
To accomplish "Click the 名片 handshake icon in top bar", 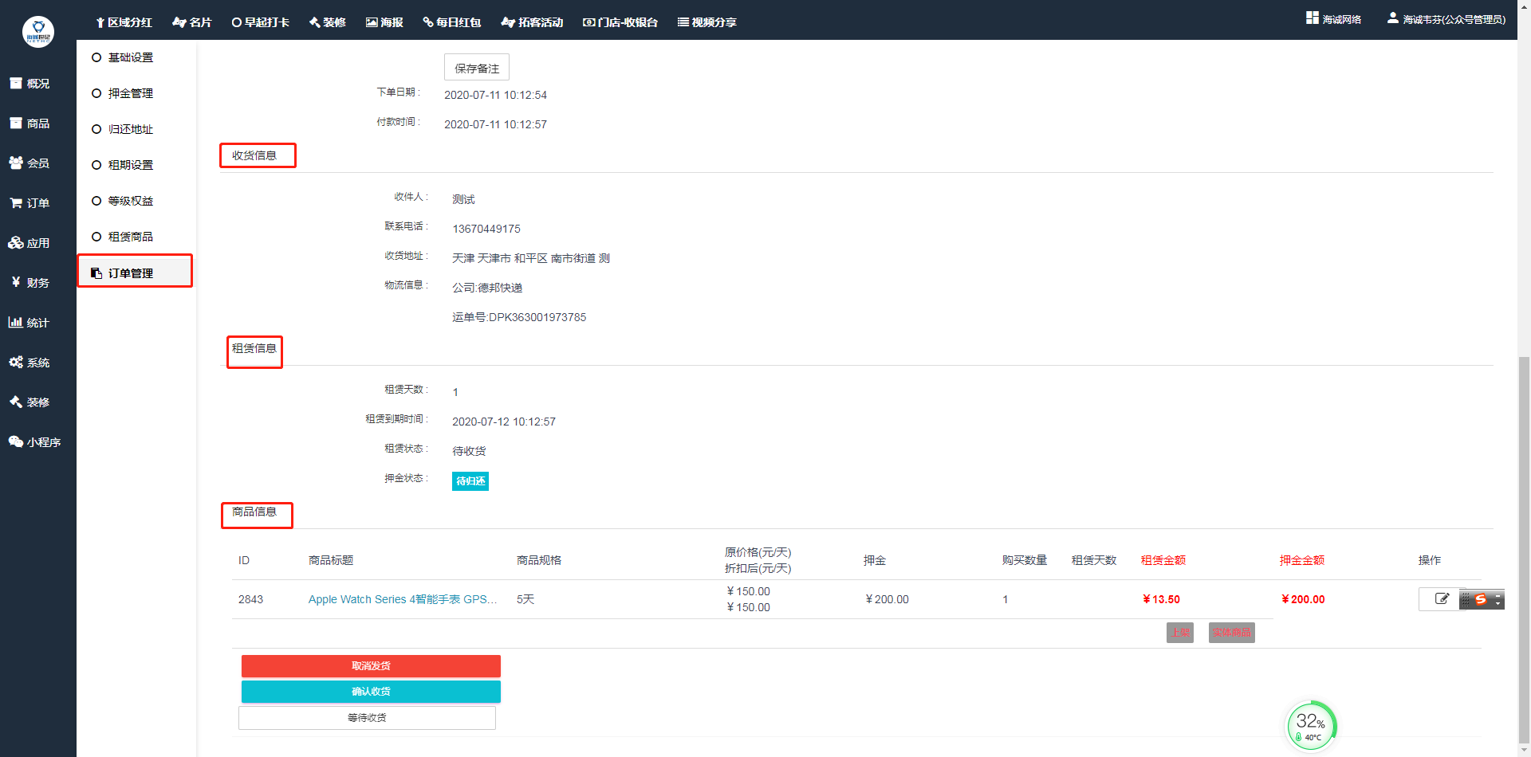I will coord(179,22).
